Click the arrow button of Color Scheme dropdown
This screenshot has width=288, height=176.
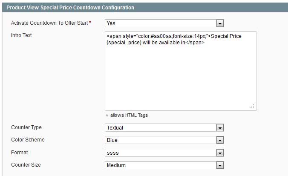tap(220, 140)
